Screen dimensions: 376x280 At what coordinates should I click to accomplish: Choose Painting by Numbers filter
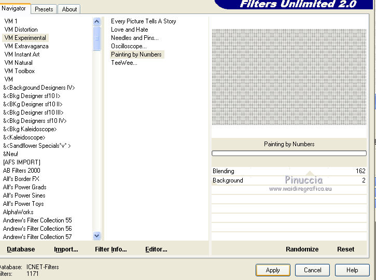[x=137, y=54]
